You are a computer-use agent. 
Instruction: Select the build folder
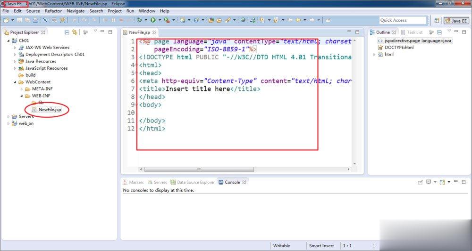pyautogui.click(x=30, y=75)
